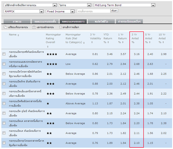173x149 pixels.
Task: Tick checkbox for fund with 1.89 YTD return
Action: coord(4,143)
